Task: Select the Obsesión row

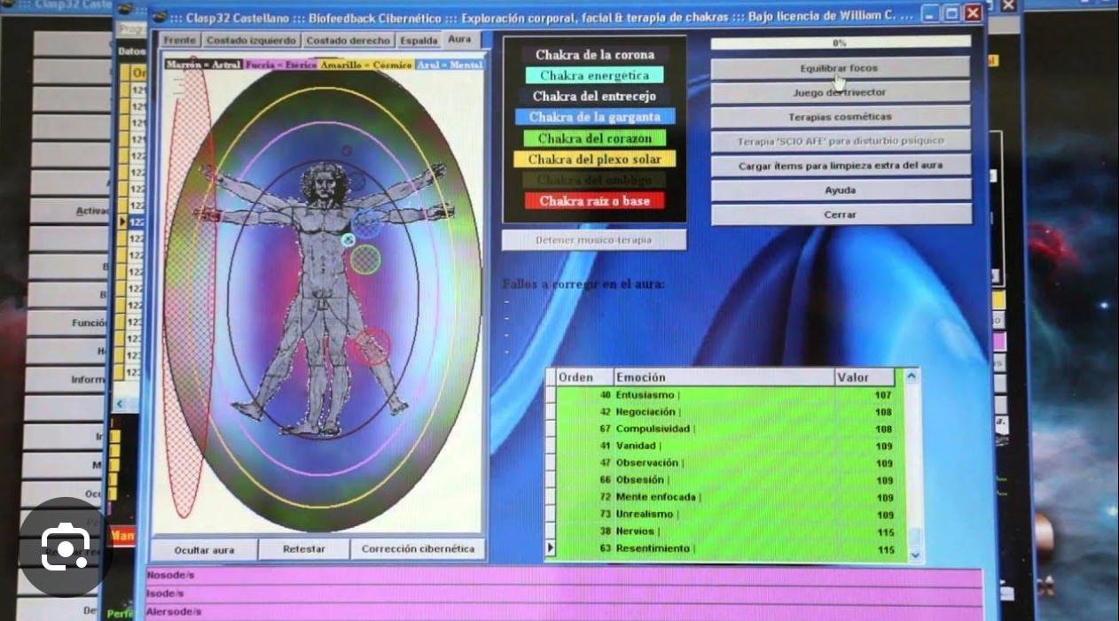Action: [726, 480]
